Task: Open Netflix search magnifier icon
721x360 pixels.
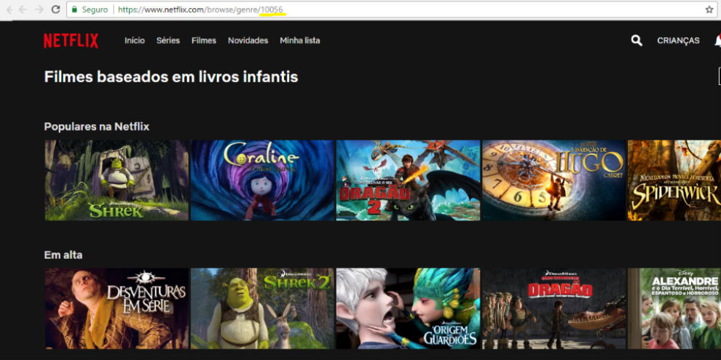Action: [x=637, y=41]
